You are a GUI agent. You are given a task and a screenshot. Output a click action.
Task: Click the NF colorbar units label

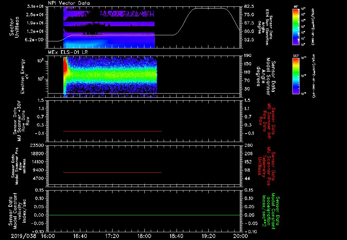click(313, 26)
